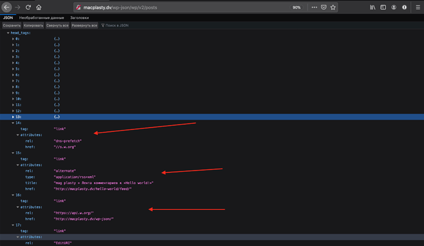Expand the highlighted item 13
This screenshot has height=246, width=424.
(13, 117)
